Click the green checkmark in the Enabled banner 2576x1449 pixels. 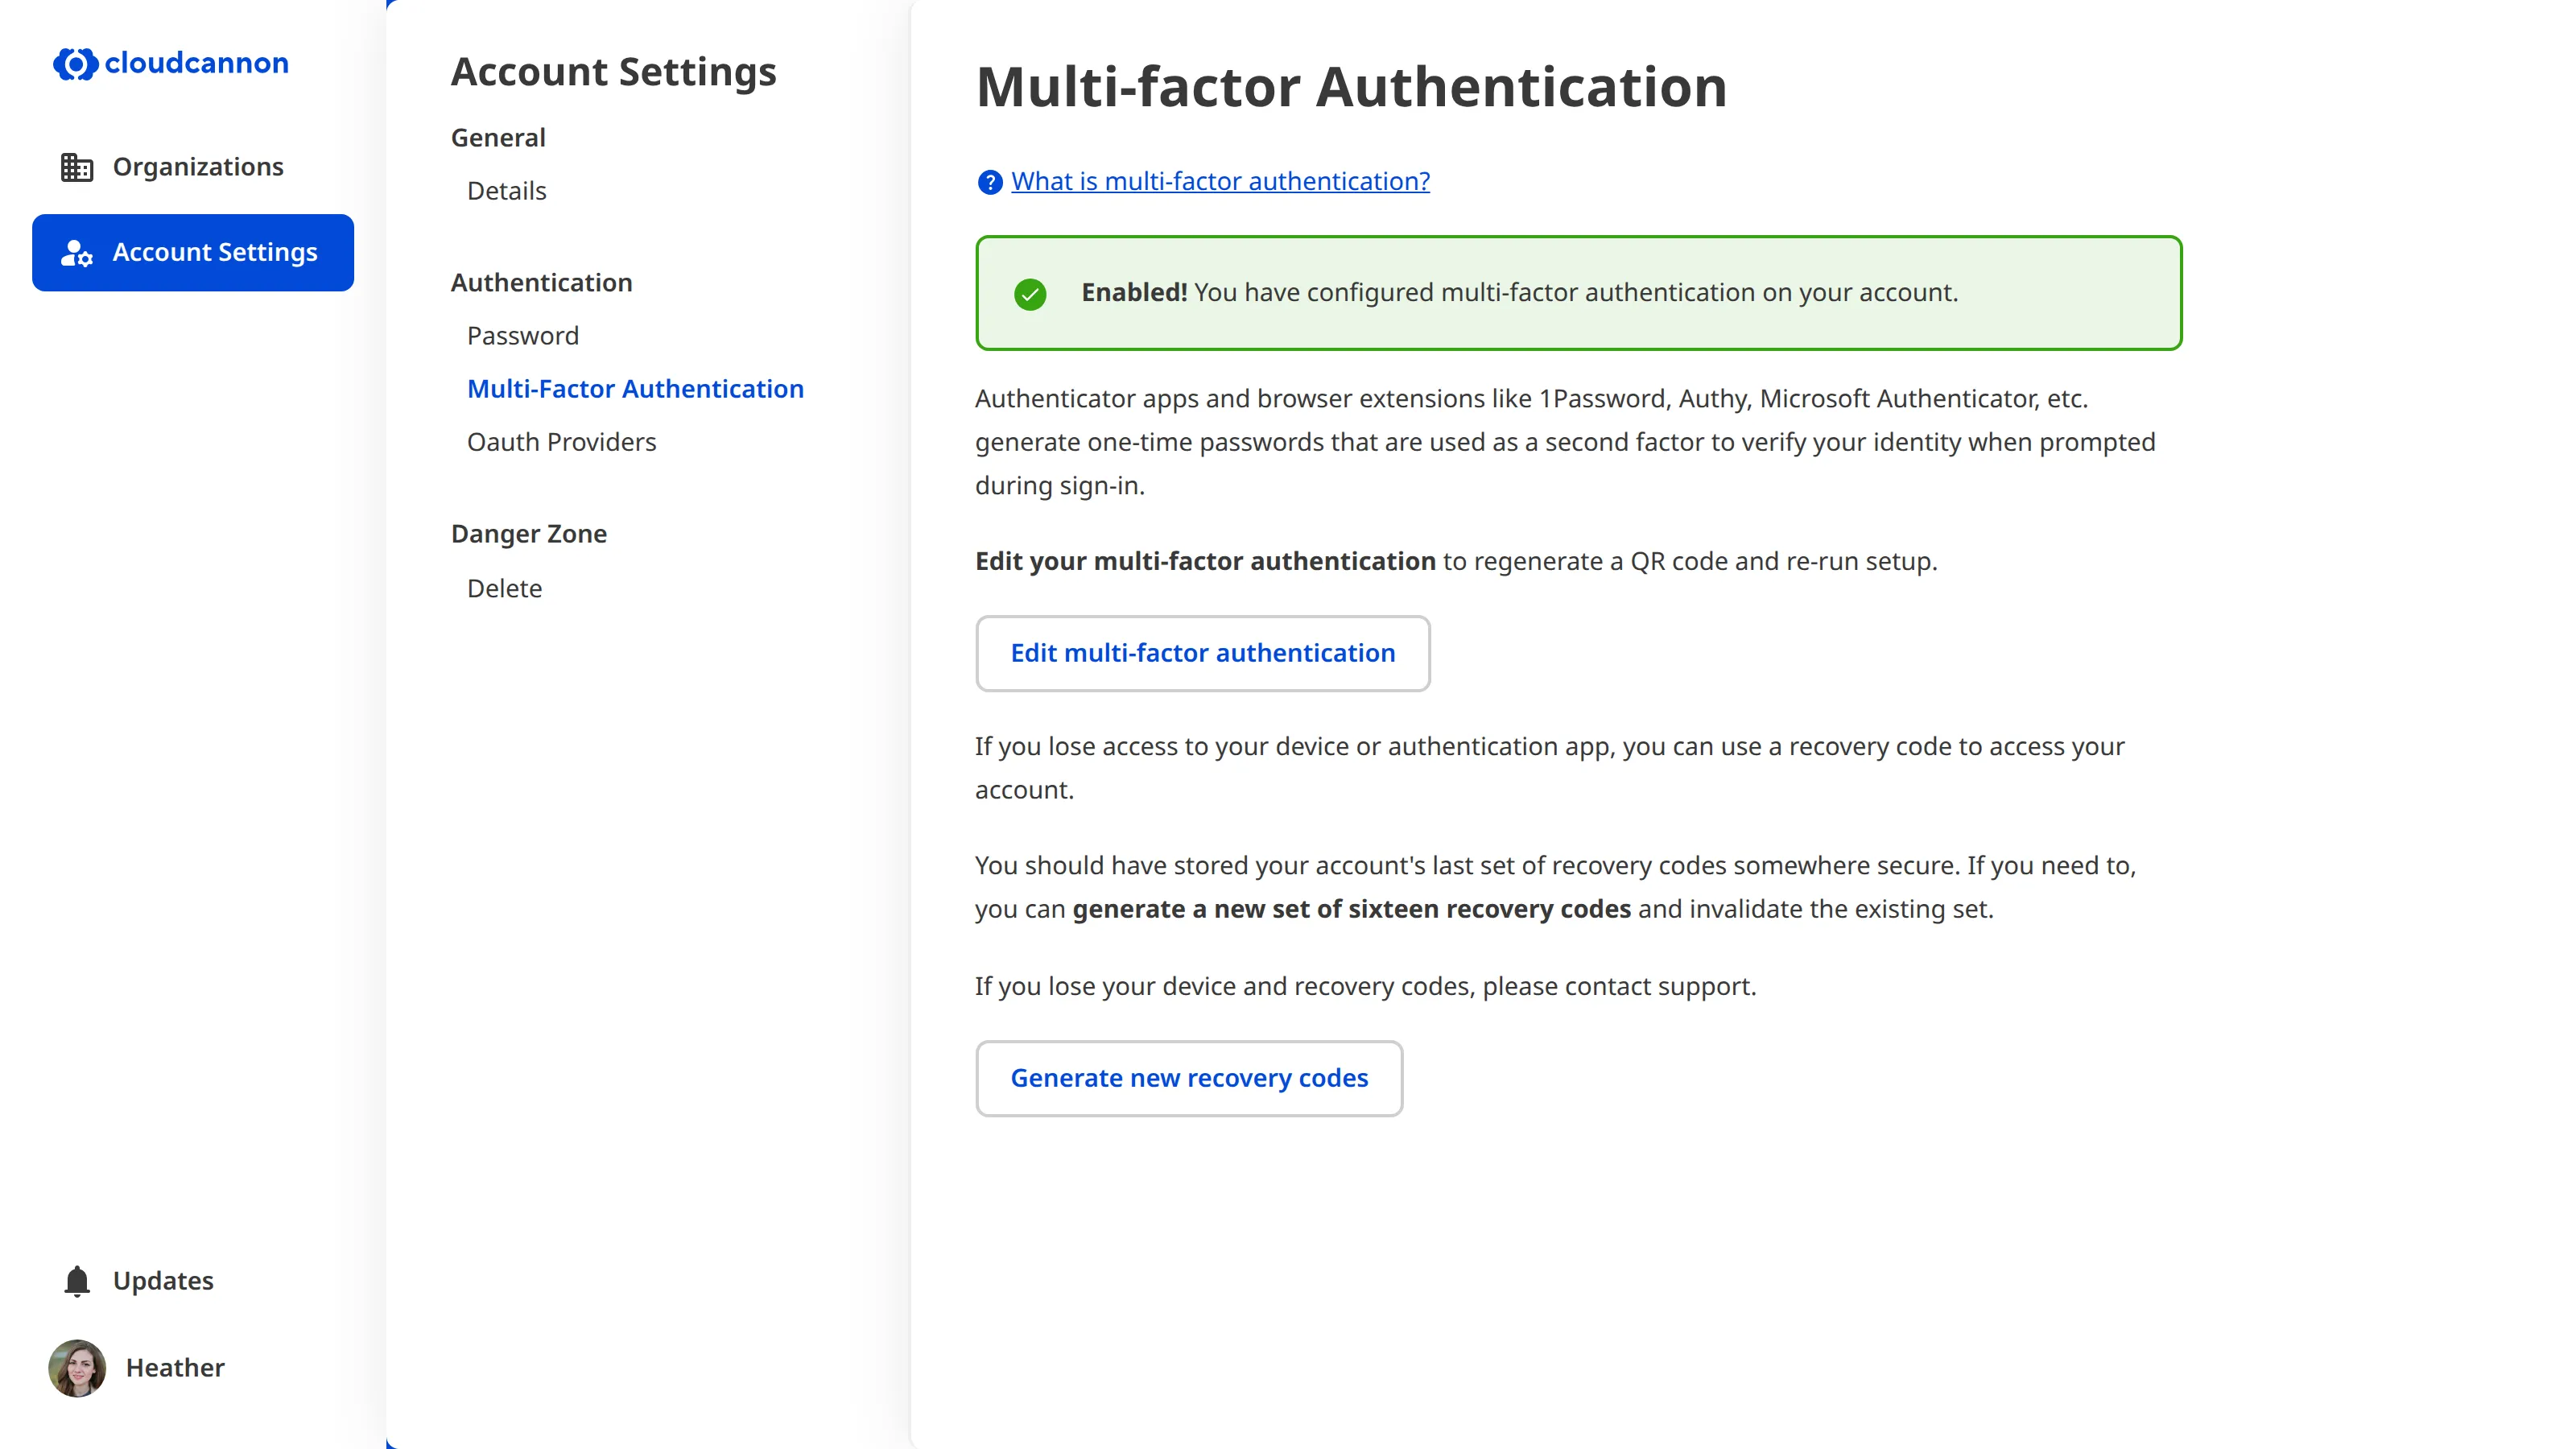(x=1030, y=294)
